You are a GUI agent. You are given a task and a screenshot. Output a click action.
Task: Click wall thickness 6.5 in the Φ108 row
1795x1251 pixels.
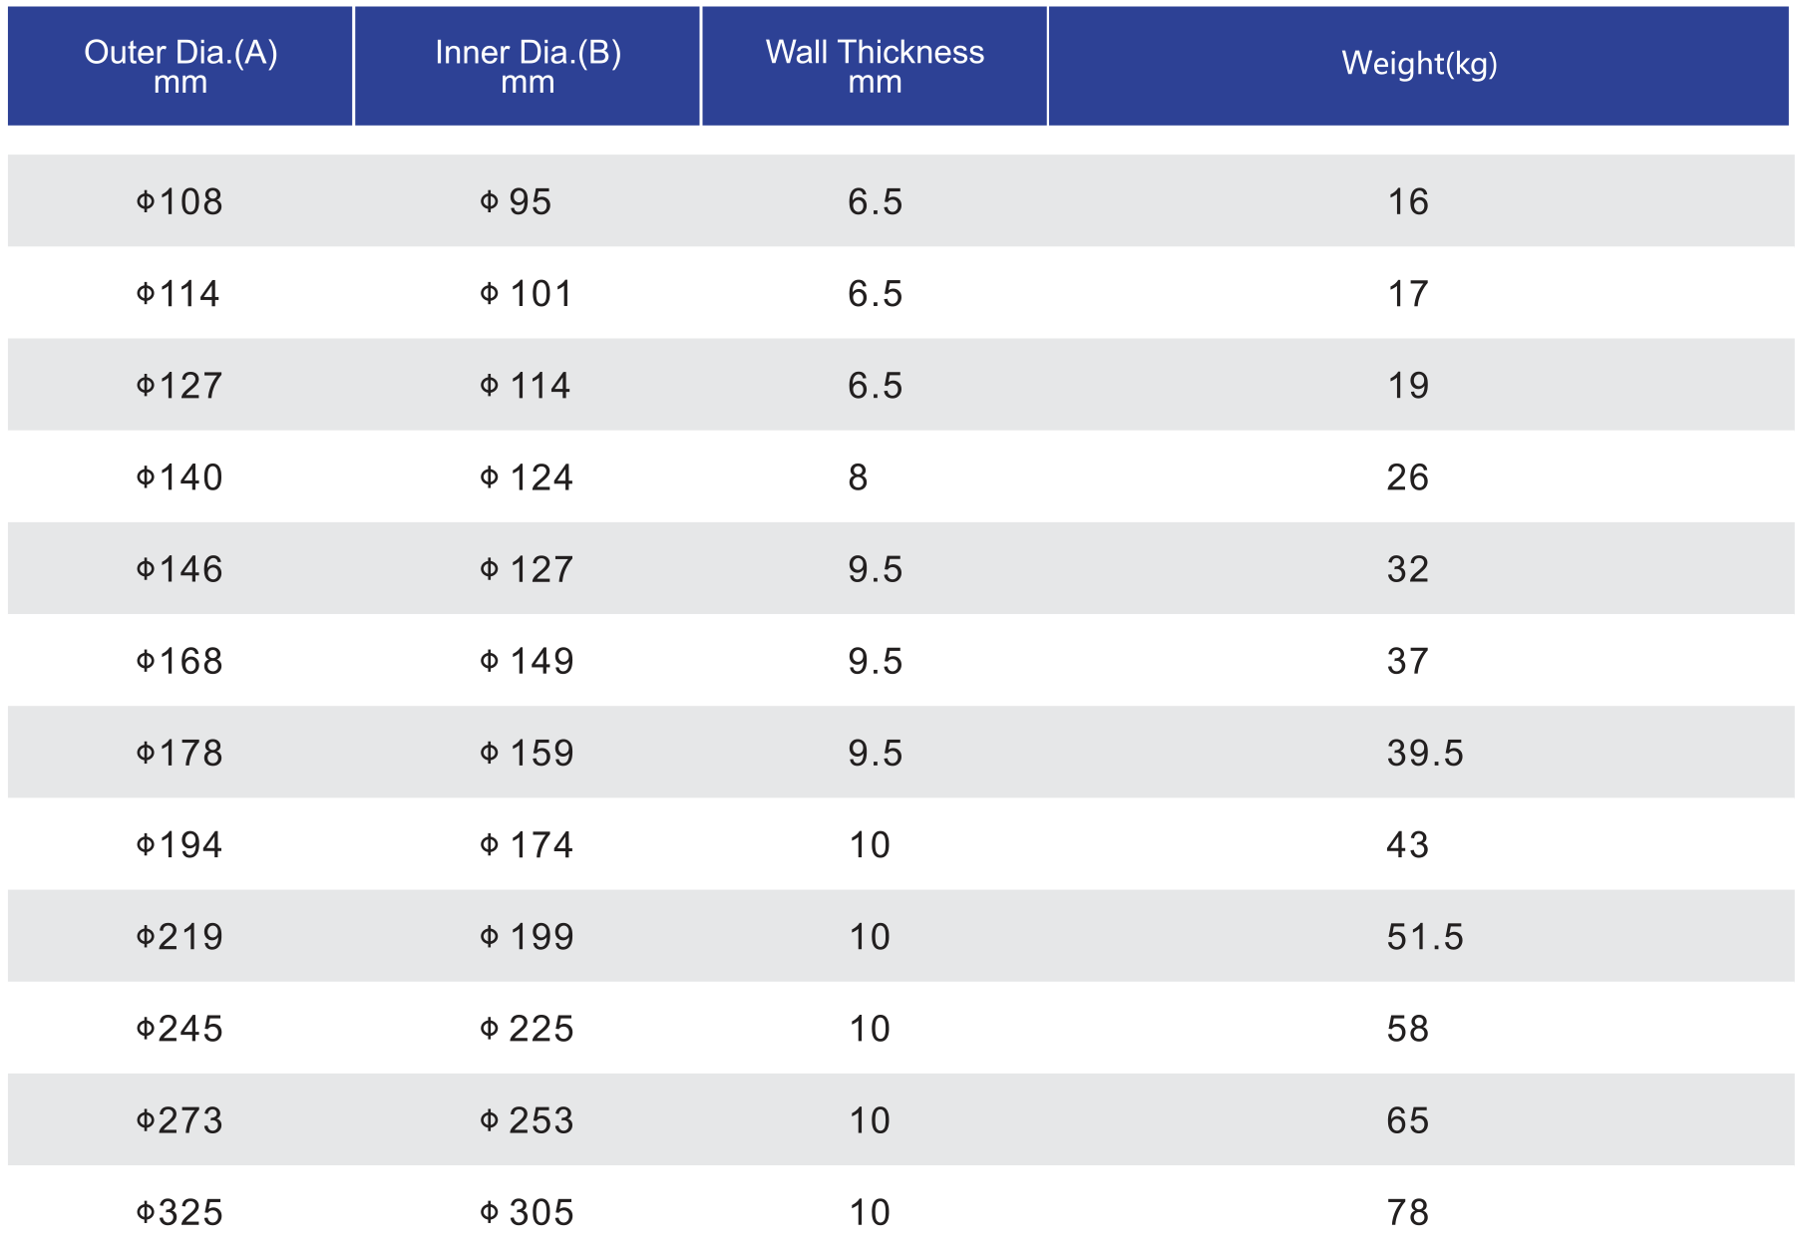pyautogui.click(x=875, y=202)
